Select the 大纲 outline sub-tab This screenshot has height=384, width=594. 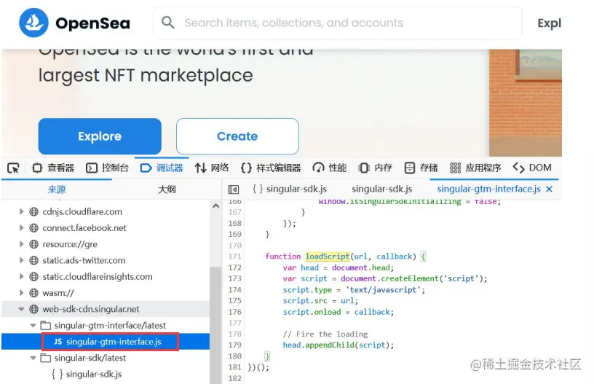pos(167,189)
